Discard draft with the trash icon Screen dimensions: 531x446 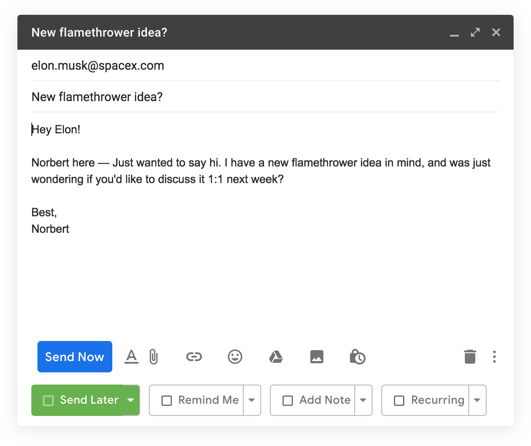(470, 357)
